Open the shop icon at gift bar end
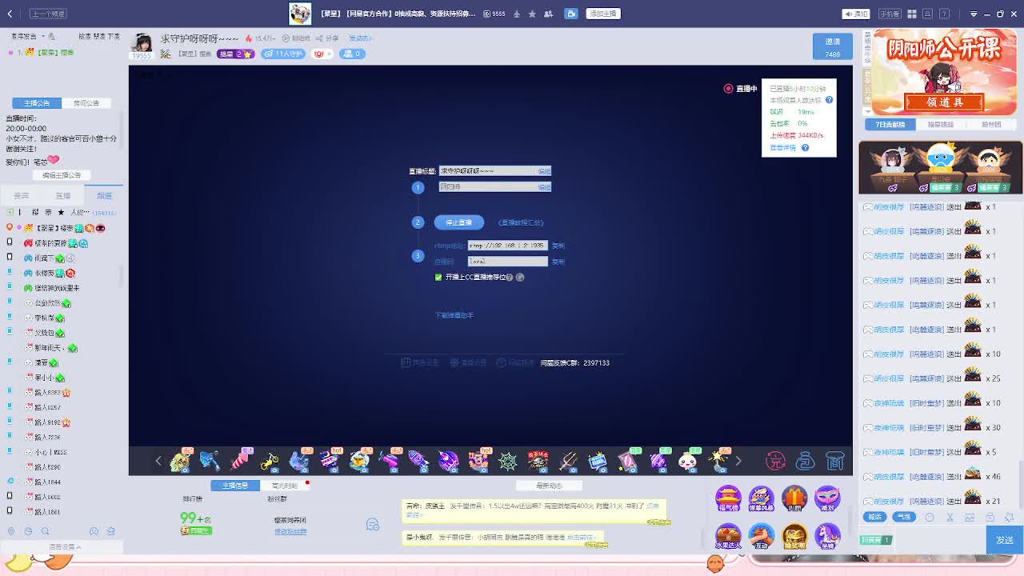Screen dimensions: 1024x576 coord(835,461)
